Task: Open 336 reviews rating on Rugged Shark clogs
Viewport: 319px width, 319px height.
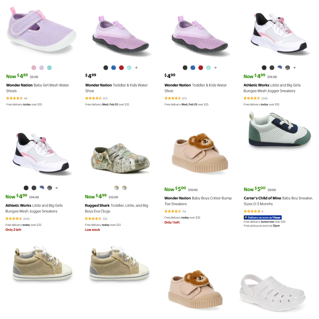Action: [96, 219]
